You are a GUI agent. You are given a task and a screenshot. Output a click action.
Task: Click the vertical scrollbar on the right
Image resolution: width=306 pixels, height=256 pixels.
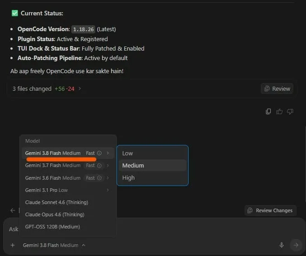[x=305, y=164]
